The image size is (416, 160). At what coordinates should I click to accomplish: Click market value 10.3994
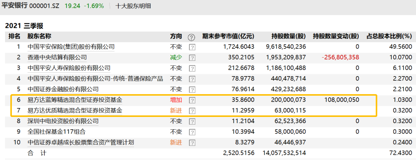[x=243, y=132]
